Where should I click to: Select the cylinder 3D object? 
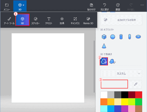[121, 37]
